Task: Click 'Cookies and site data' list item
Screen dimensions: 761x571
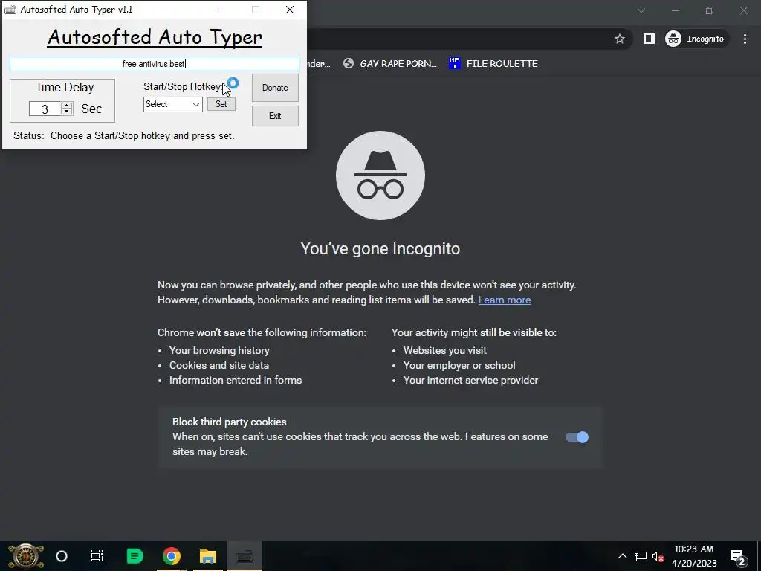Action: click(x=219, y=365)
